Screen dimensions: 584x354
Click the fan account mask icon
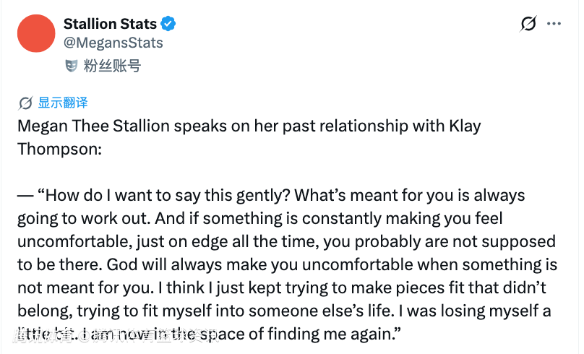(71, 66)
